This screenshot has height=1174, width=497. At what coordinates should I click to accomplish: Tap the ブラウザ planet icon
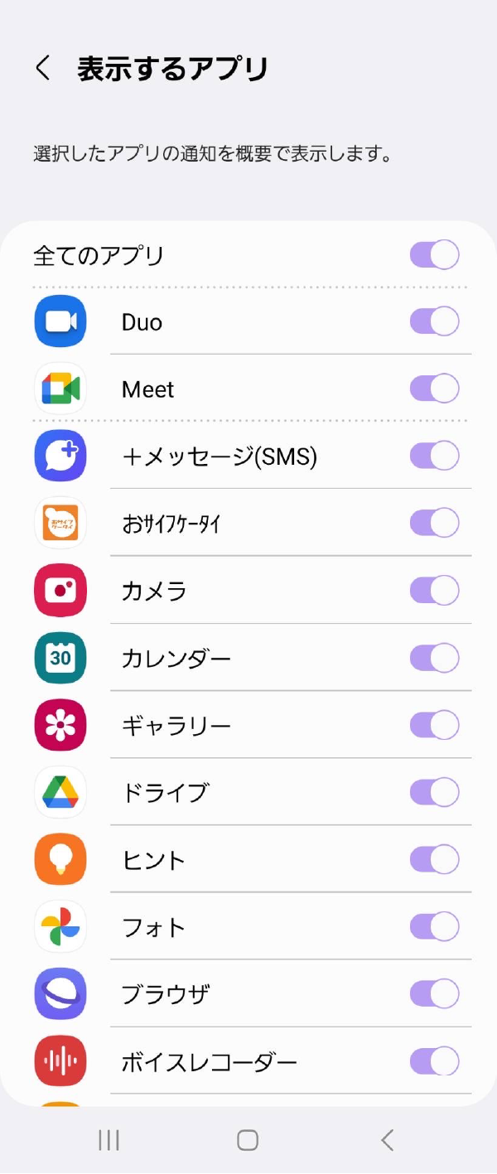[x=60, y=993]
